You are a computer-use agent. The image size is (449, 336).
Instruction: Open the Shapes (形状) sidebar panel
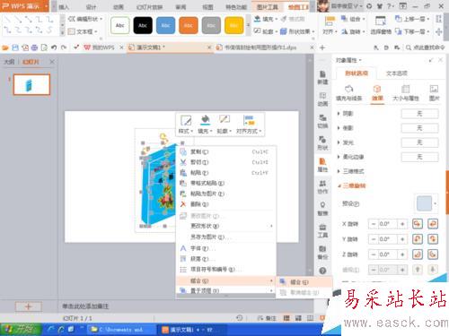[x=322, y=142]
